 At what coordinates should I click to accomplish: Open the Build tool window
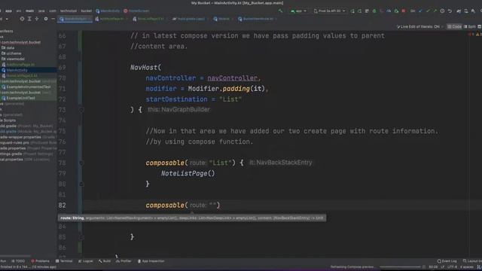(x=105, y=261)
